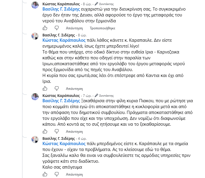The width and height of the screenshot is (205, 178).
Task: Open the Τροποποιήθηκε edit history
Action: point(103,28)
